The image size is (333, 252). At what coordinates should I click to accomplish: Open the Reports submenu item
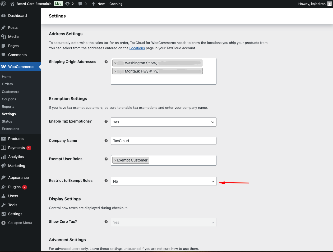coord(8,106)
